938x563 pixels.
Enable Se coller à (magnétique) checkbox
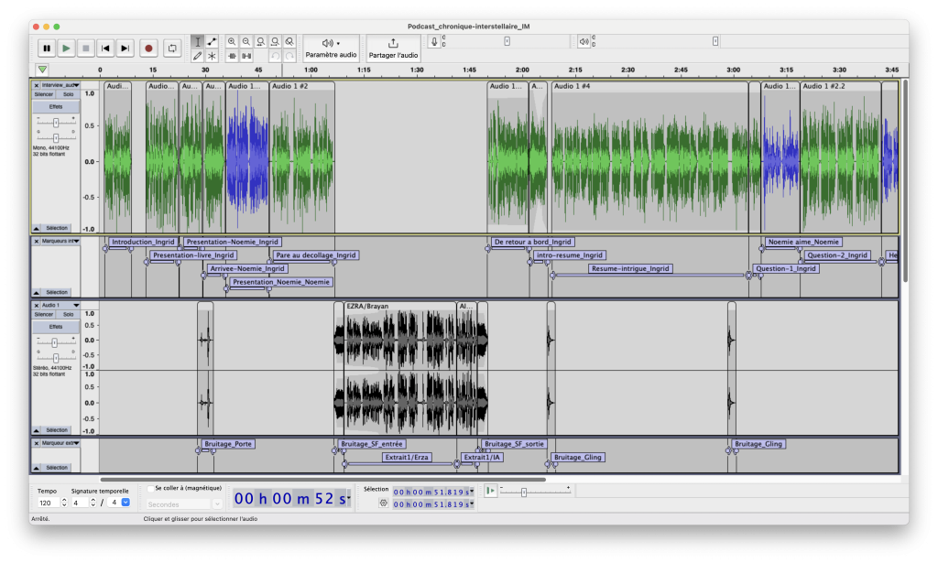click(x=151, y=488)
